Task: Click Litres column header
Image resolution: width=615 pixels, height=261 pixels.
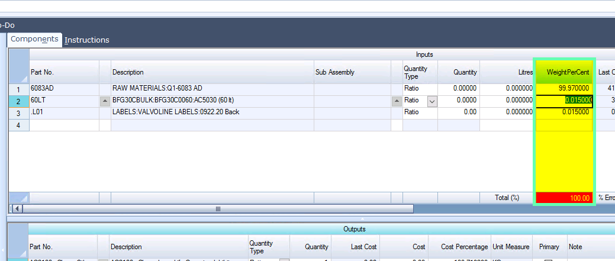Action: pyautogui.click(x=506, y=72)
